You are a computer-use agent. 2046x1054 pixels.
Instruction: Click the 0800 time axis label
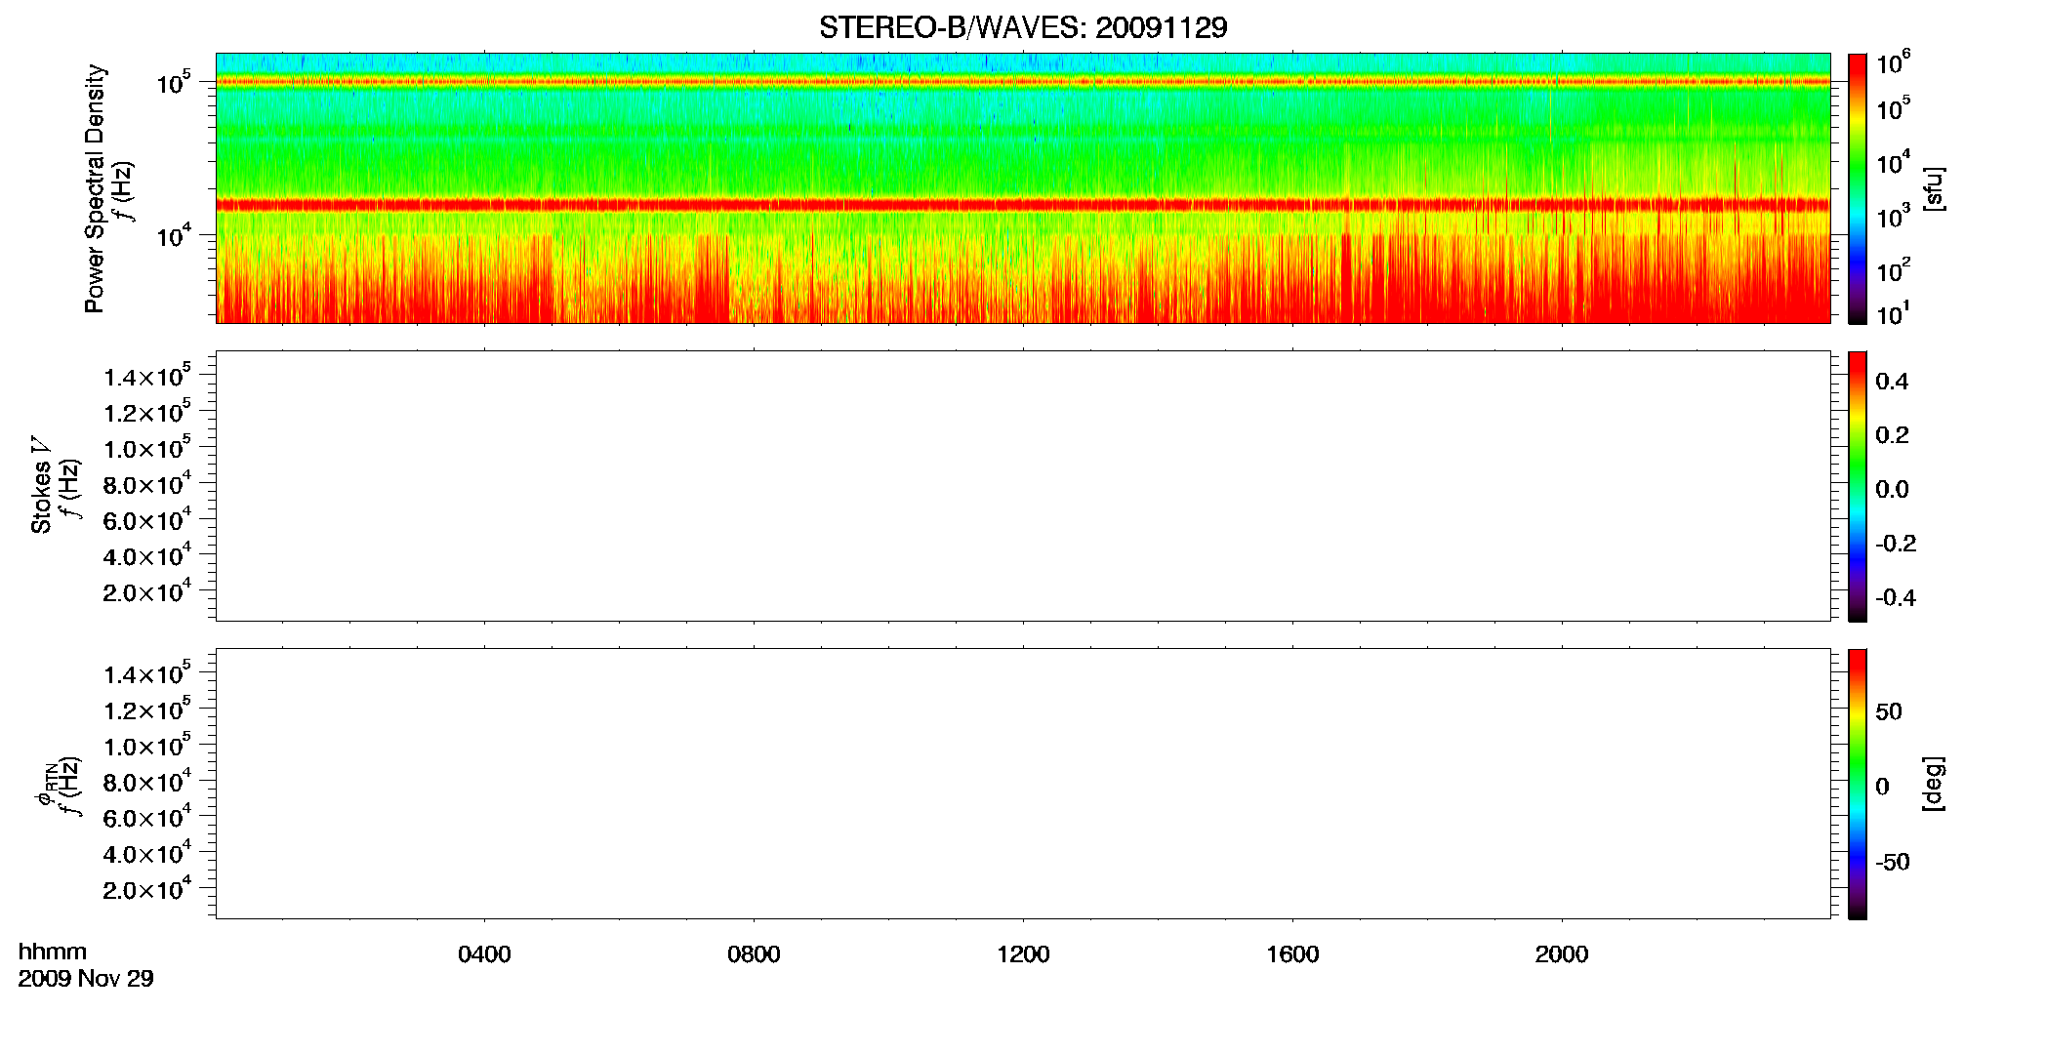point(754,954)
